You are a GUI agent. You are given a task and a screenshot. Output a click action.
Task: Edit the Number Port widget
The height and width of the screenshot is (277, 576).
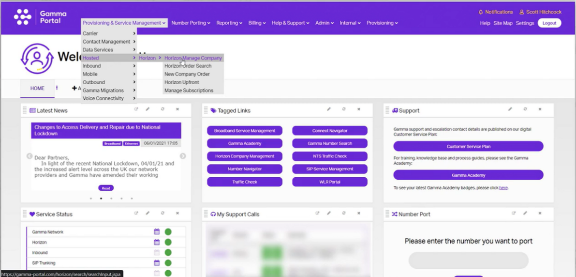525,213
